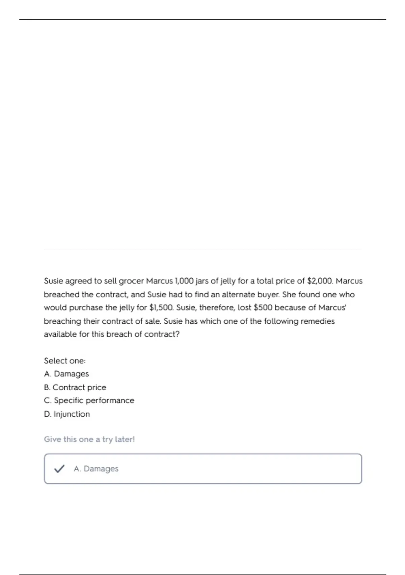
Task: Choose option B. Contract price
Action: pyautogui.click(x=75, y=387)
